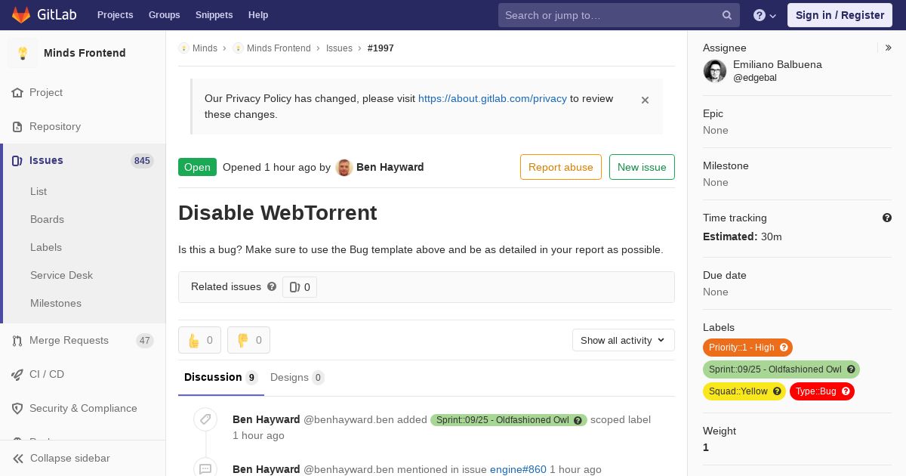The width and height of the screenshot is (906, 476).
Task: Click the Squad::Yellow label help icon
Action: 777,391
